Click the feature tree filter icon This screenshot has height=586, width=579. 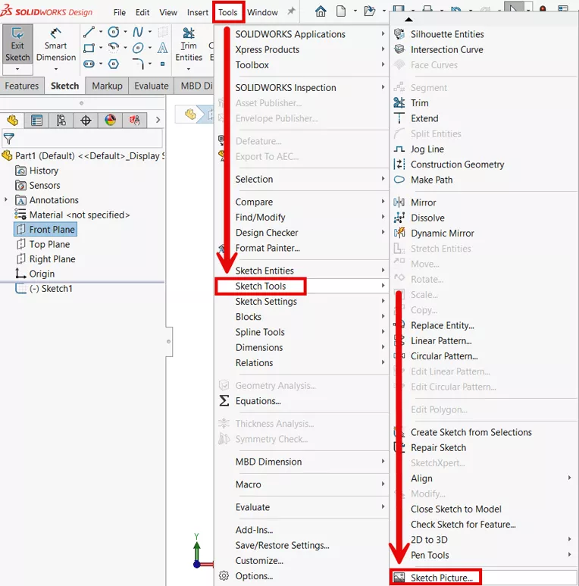coord(8,139)
